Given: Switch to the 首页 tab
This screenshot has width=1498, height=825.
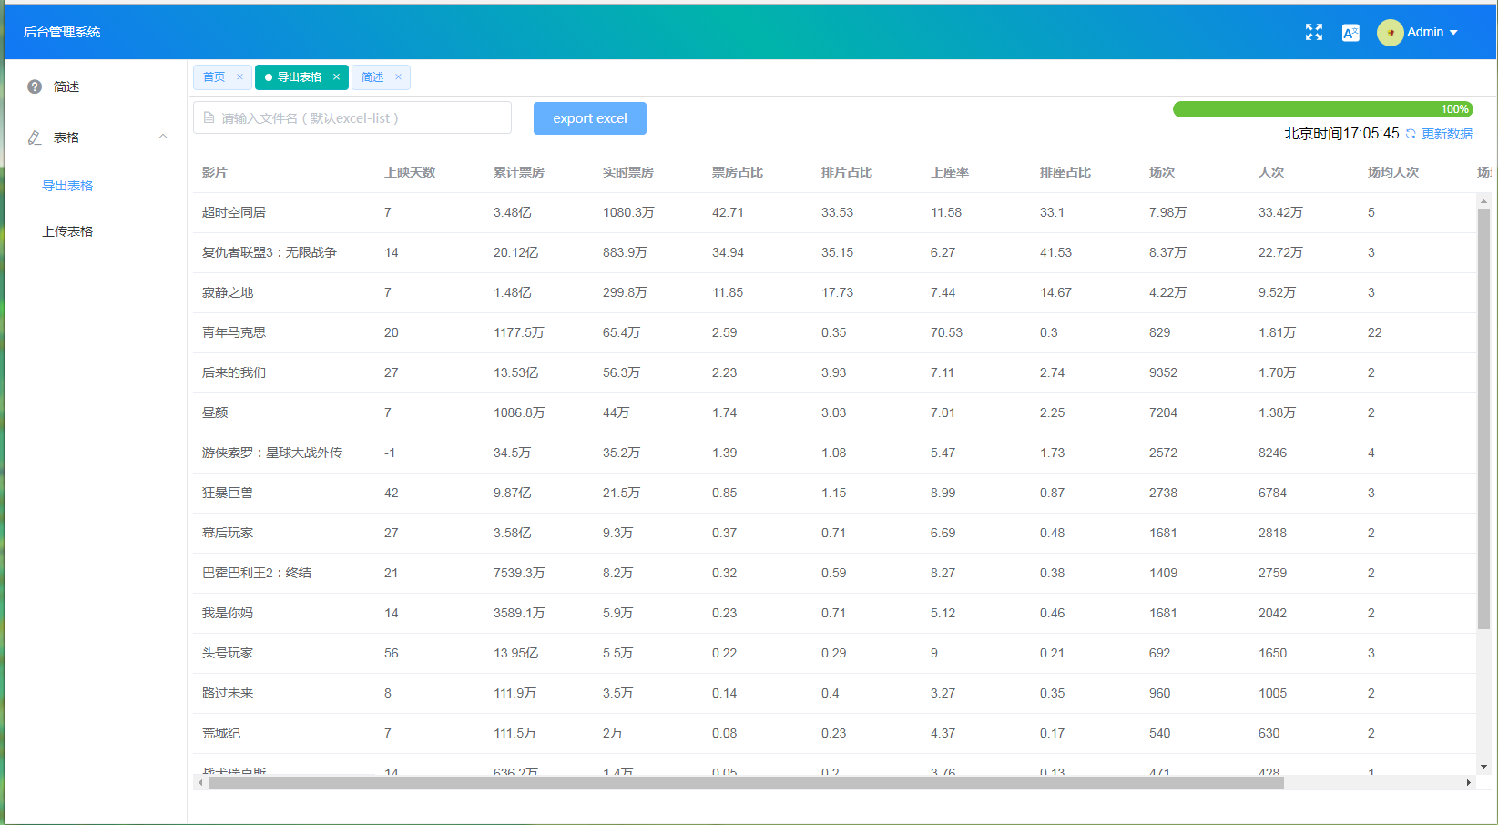Looking at the screenshot, I should click(x=214, y=77).
